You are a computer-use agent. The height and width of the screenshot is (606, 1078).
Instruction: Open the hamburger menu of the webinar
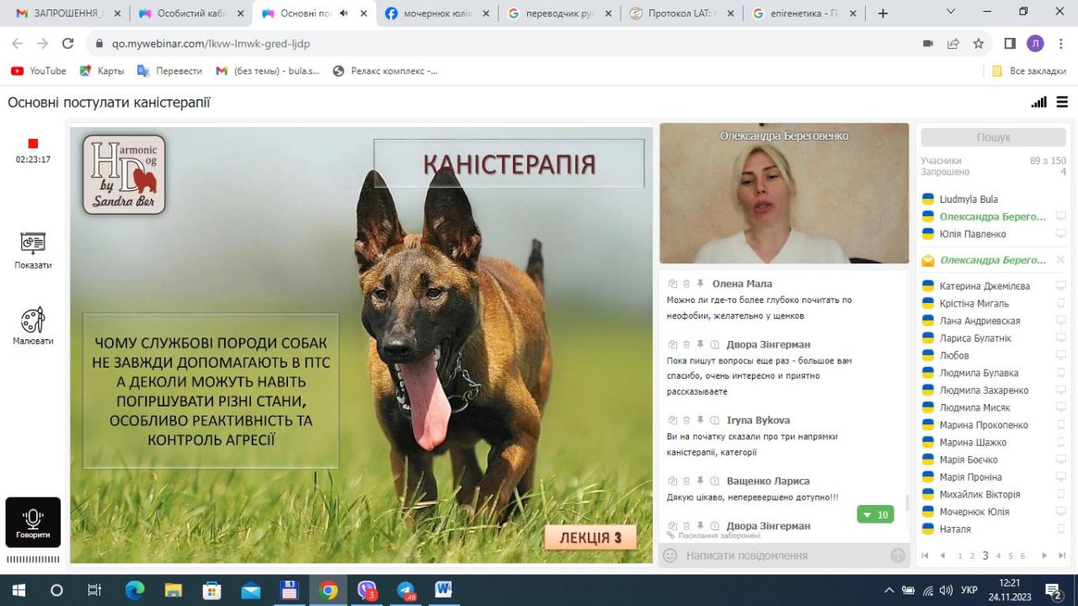click(x=1061, y=102)
